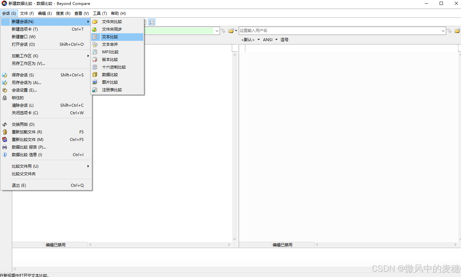Click right pane 编辑已禁用 status label
Viewport: 461px width, 277px height.
pyautogui.click(x=283, y=245)
